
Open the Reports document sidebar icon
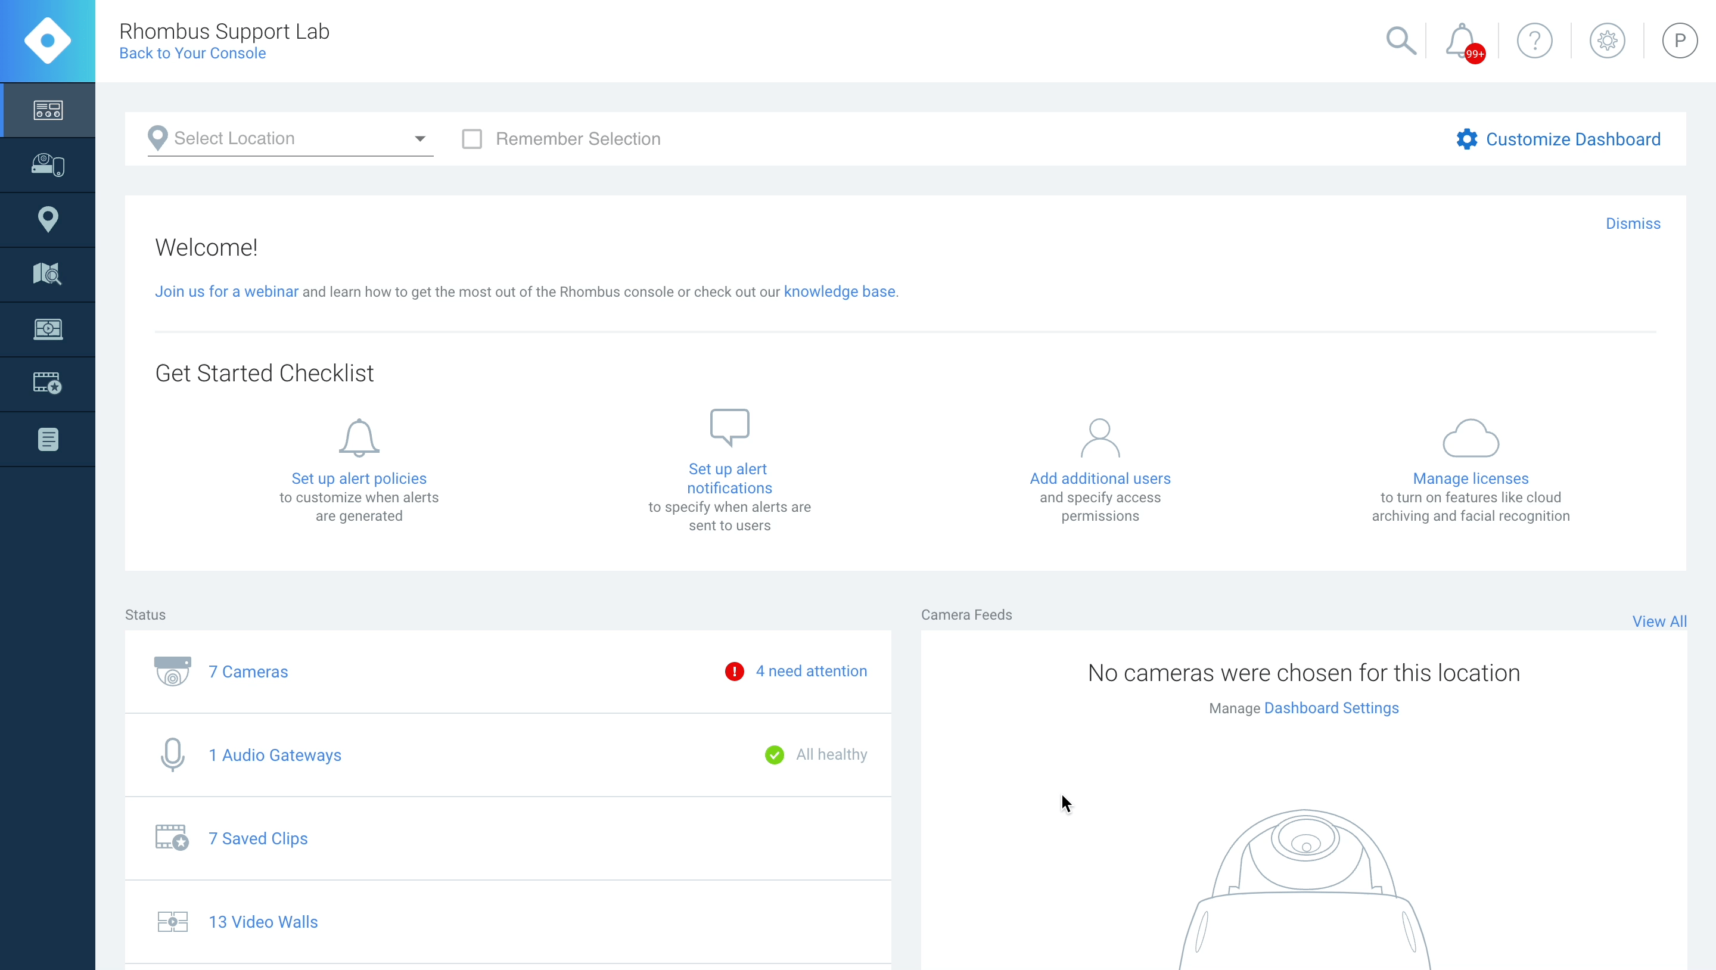pos(48,439)
